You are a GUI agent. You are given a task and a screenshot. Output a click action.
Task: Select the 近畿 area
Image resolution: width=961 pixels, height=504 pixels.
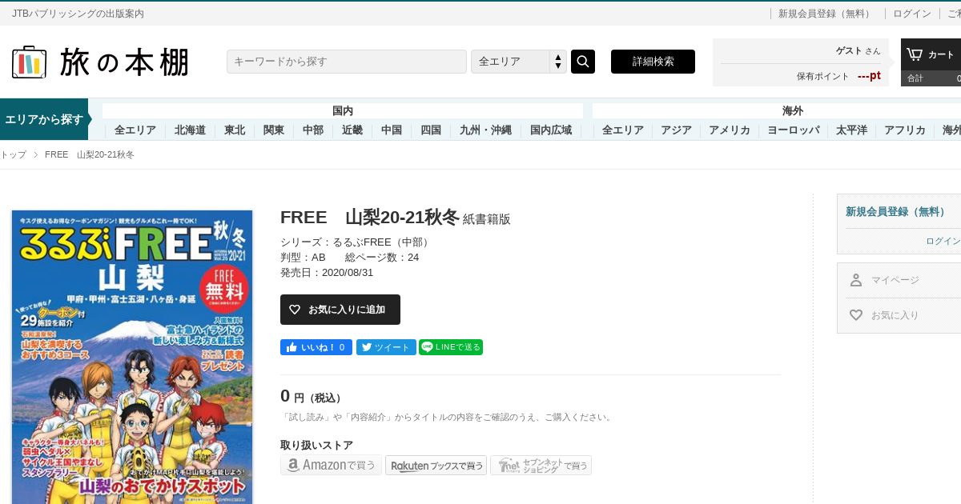352,130
